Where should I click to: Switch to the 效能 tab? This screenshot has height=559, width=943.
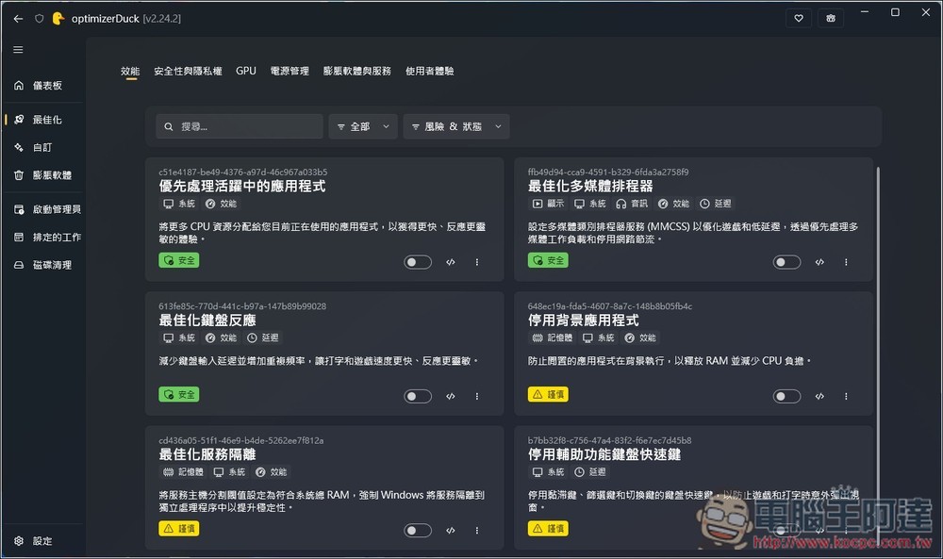coord(130,71)
